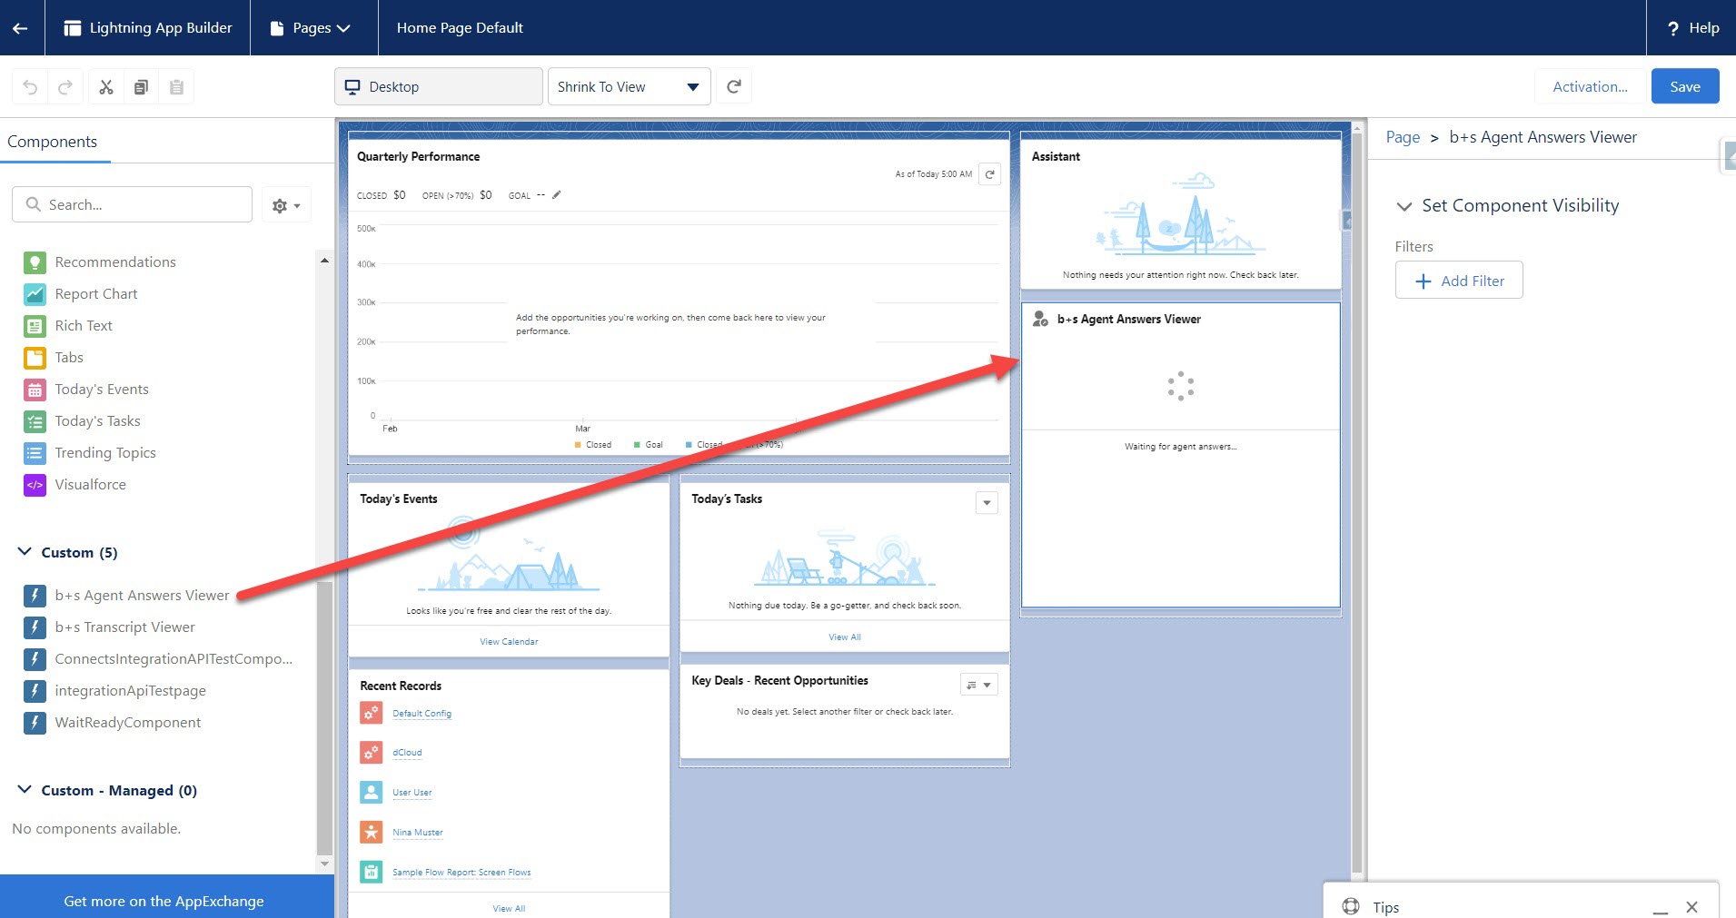
Task: Collapse the Custom - Managed (0) section
Action: pyautogui.click(x=25, y=790)
